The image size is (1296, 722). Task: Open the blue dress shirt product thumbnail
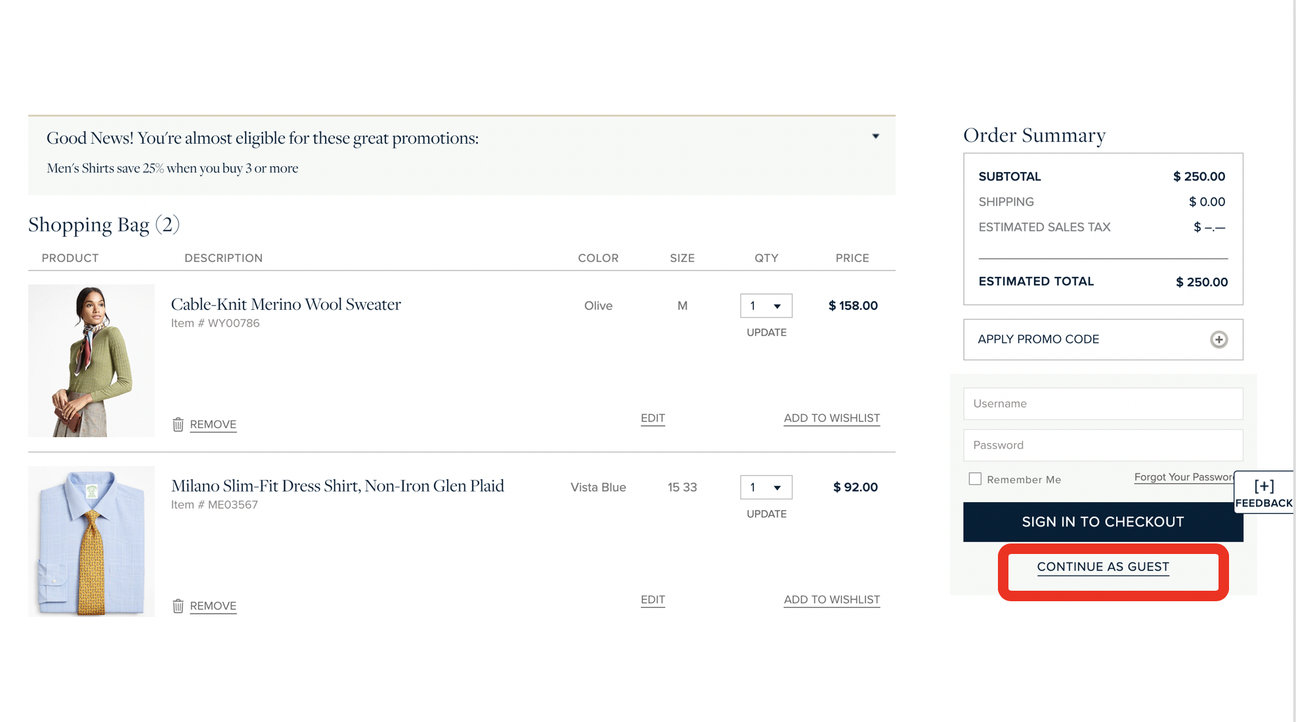[91, 541]
